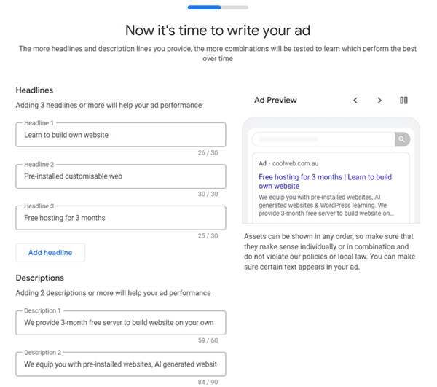
Task: Click the blue progress bar at top
Action: [205, 7]
